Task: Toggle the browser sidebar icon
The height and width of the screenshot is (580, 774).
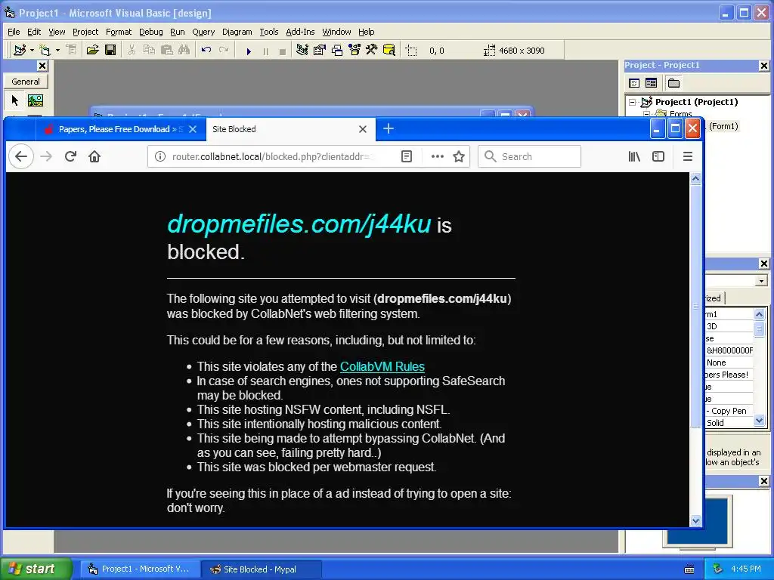Action: 658,156
